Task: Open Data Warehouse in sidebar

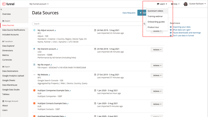Action: (x=10, y=85)
